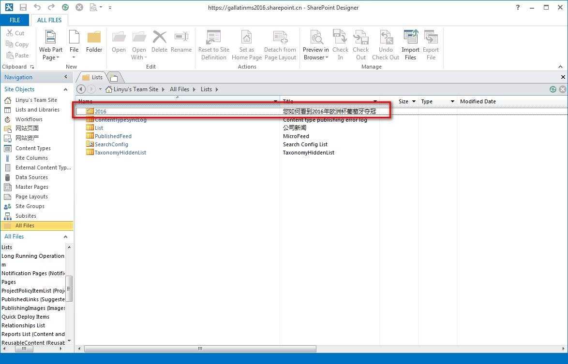Screen dimensions: 568x364
Task: Click the green Refresh icon in title bar
Action: point(65,7)
